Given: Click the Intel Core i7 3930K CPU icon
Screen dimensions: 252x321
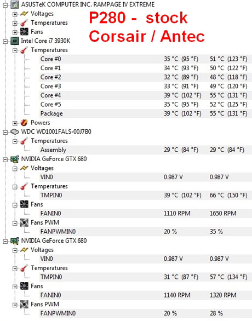Looking at the screenshot, I should [15, 41].
